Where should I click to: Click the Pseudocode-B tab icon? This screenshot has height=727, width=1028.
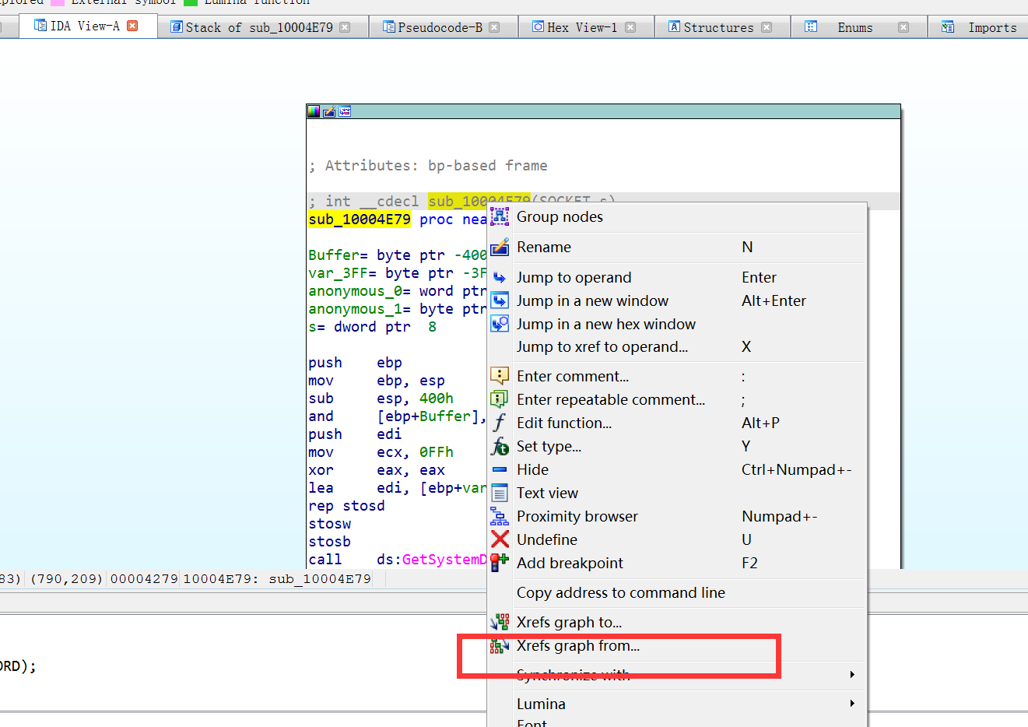pos(389,27)
